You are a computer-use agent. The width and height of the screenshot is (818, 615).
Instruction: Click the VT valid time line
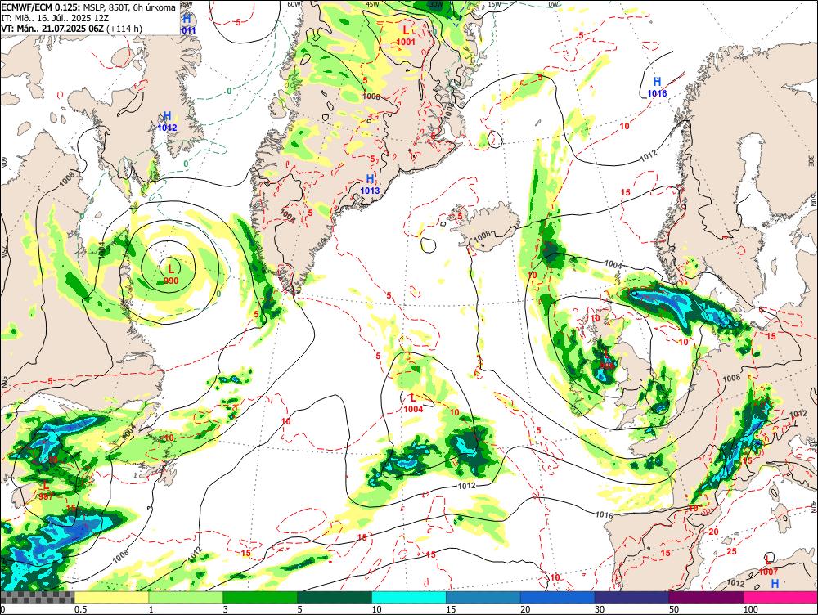(x=71, y=29)
